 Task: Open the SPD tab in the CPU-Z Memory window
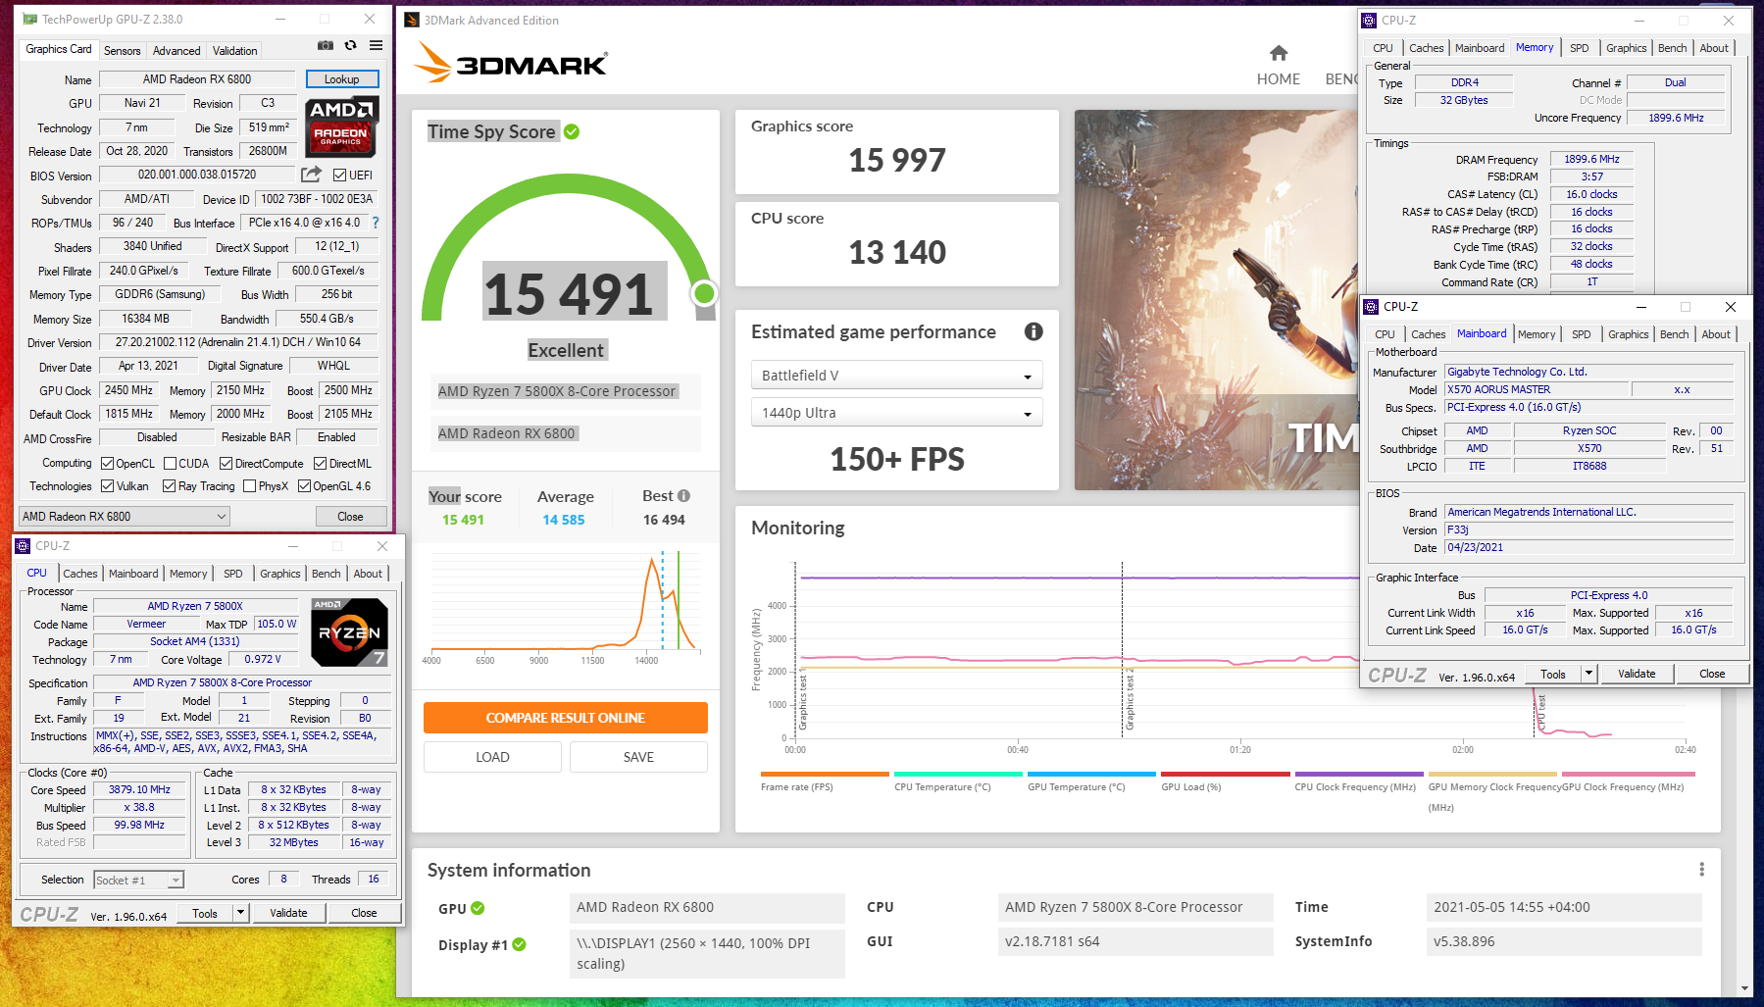1579,48
